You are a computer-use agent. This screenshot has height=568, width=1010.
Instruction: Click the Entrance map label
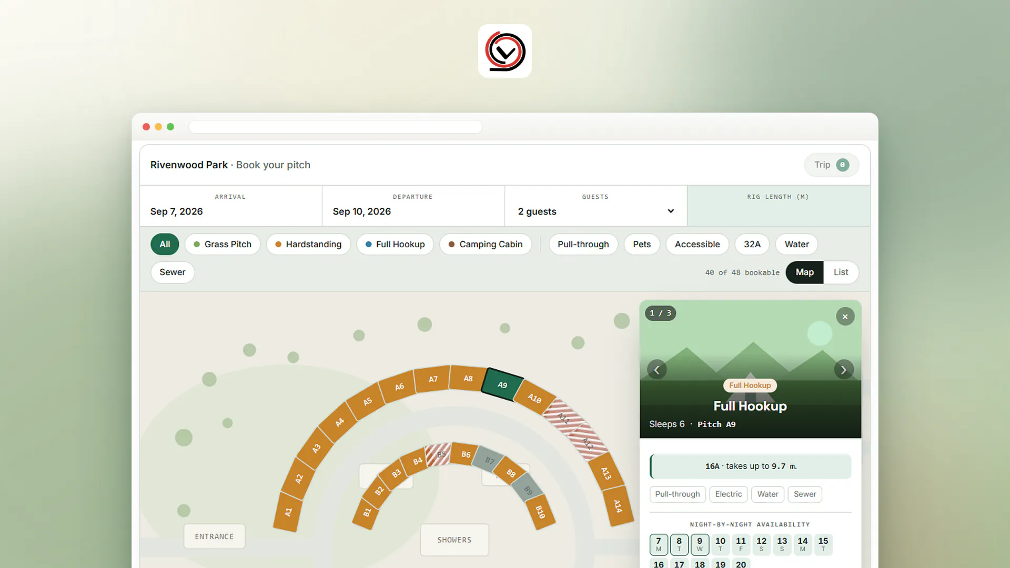[x=214, y=536]
